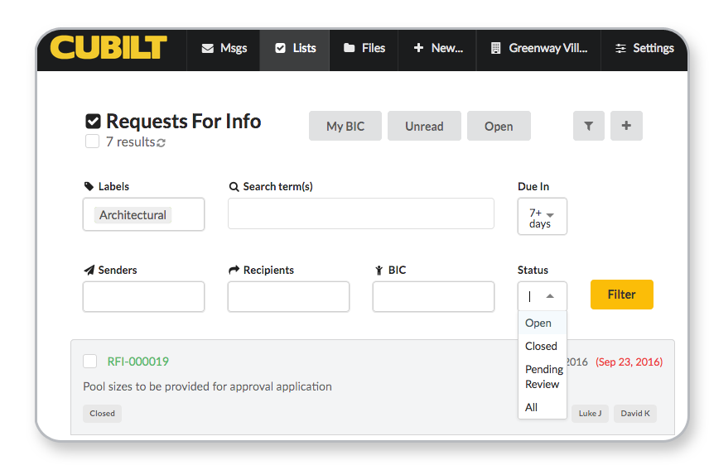
Task: Click the CUBILT logo
Action: tap(109, 47)
